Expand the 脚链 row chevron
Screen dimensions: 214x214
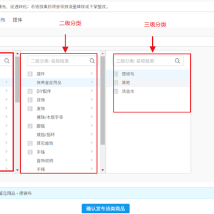[x=92, y=125]
